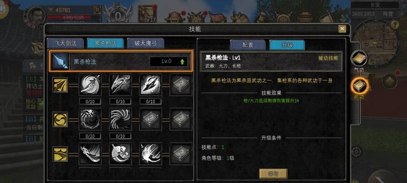Select the 武功 book icon
Viewport: 407px width, 183px height.
tap(359, 86)
